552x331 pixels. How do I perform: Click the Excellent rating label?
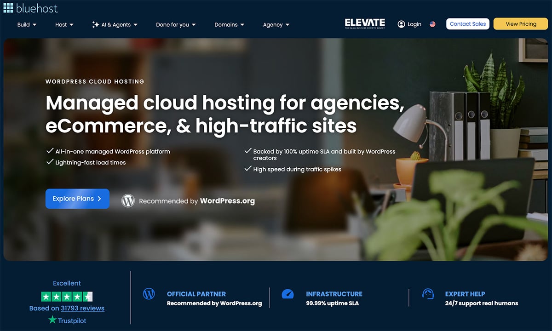pos(67,283)
